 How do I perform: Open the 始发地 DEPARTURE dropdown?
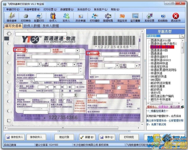[x=77, y=50]
